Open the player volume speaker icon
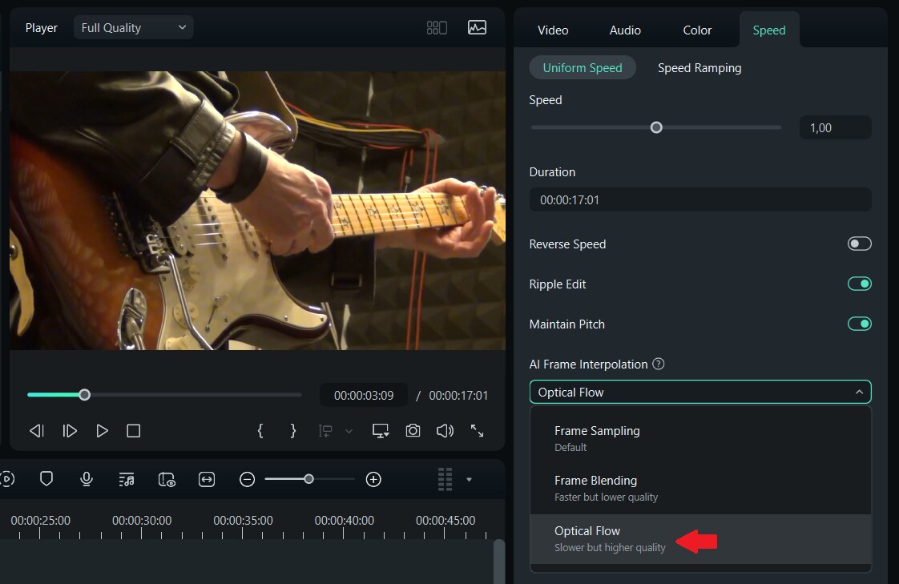899x584 pixels. point(445,430)
